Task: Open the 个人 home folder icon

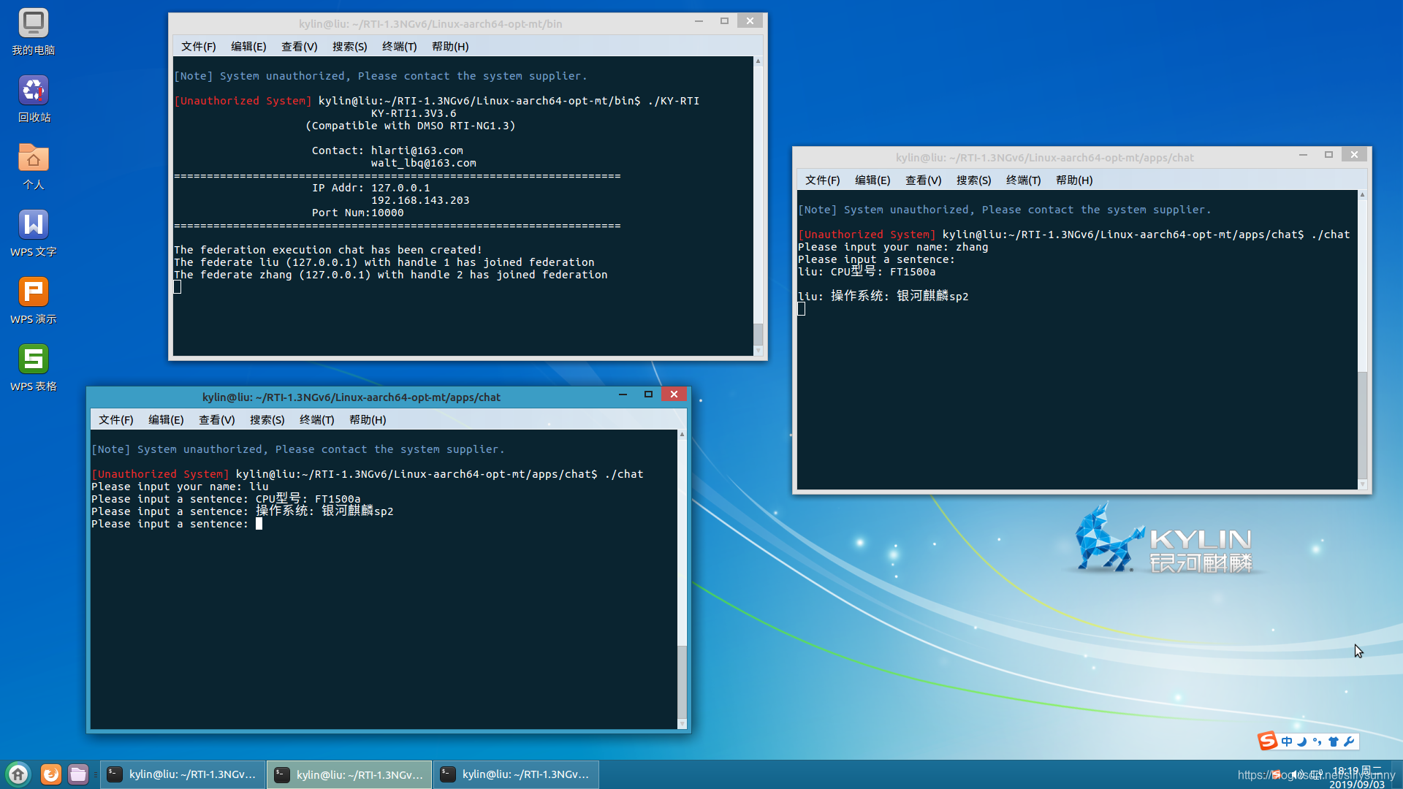Action: 34,159
